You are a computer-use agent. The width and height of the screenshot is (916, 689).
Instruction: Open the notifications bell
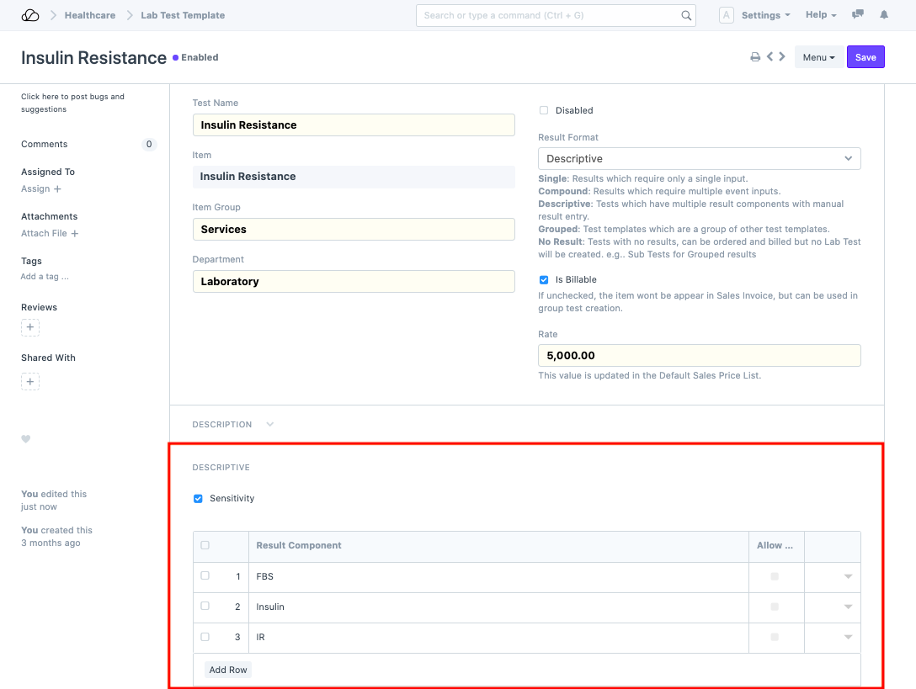tap(884, 15)
